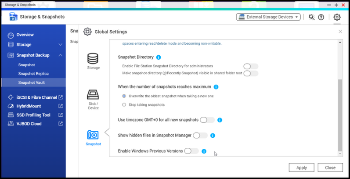Expand the Storage sidebar section chevron
Image resolution: width=350 pixels, height=179 pixels.
pos(61,45)
